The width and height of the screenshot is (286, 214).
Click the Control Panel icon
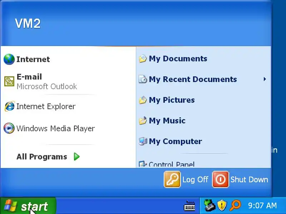(x=143, y=164)
